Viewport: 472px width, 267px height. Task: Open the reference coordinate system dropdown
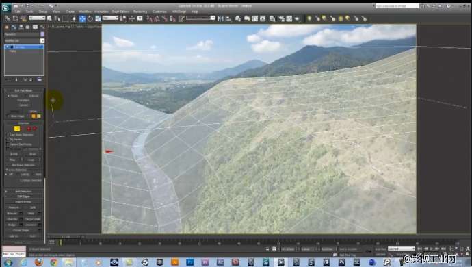tap(110, 18)
